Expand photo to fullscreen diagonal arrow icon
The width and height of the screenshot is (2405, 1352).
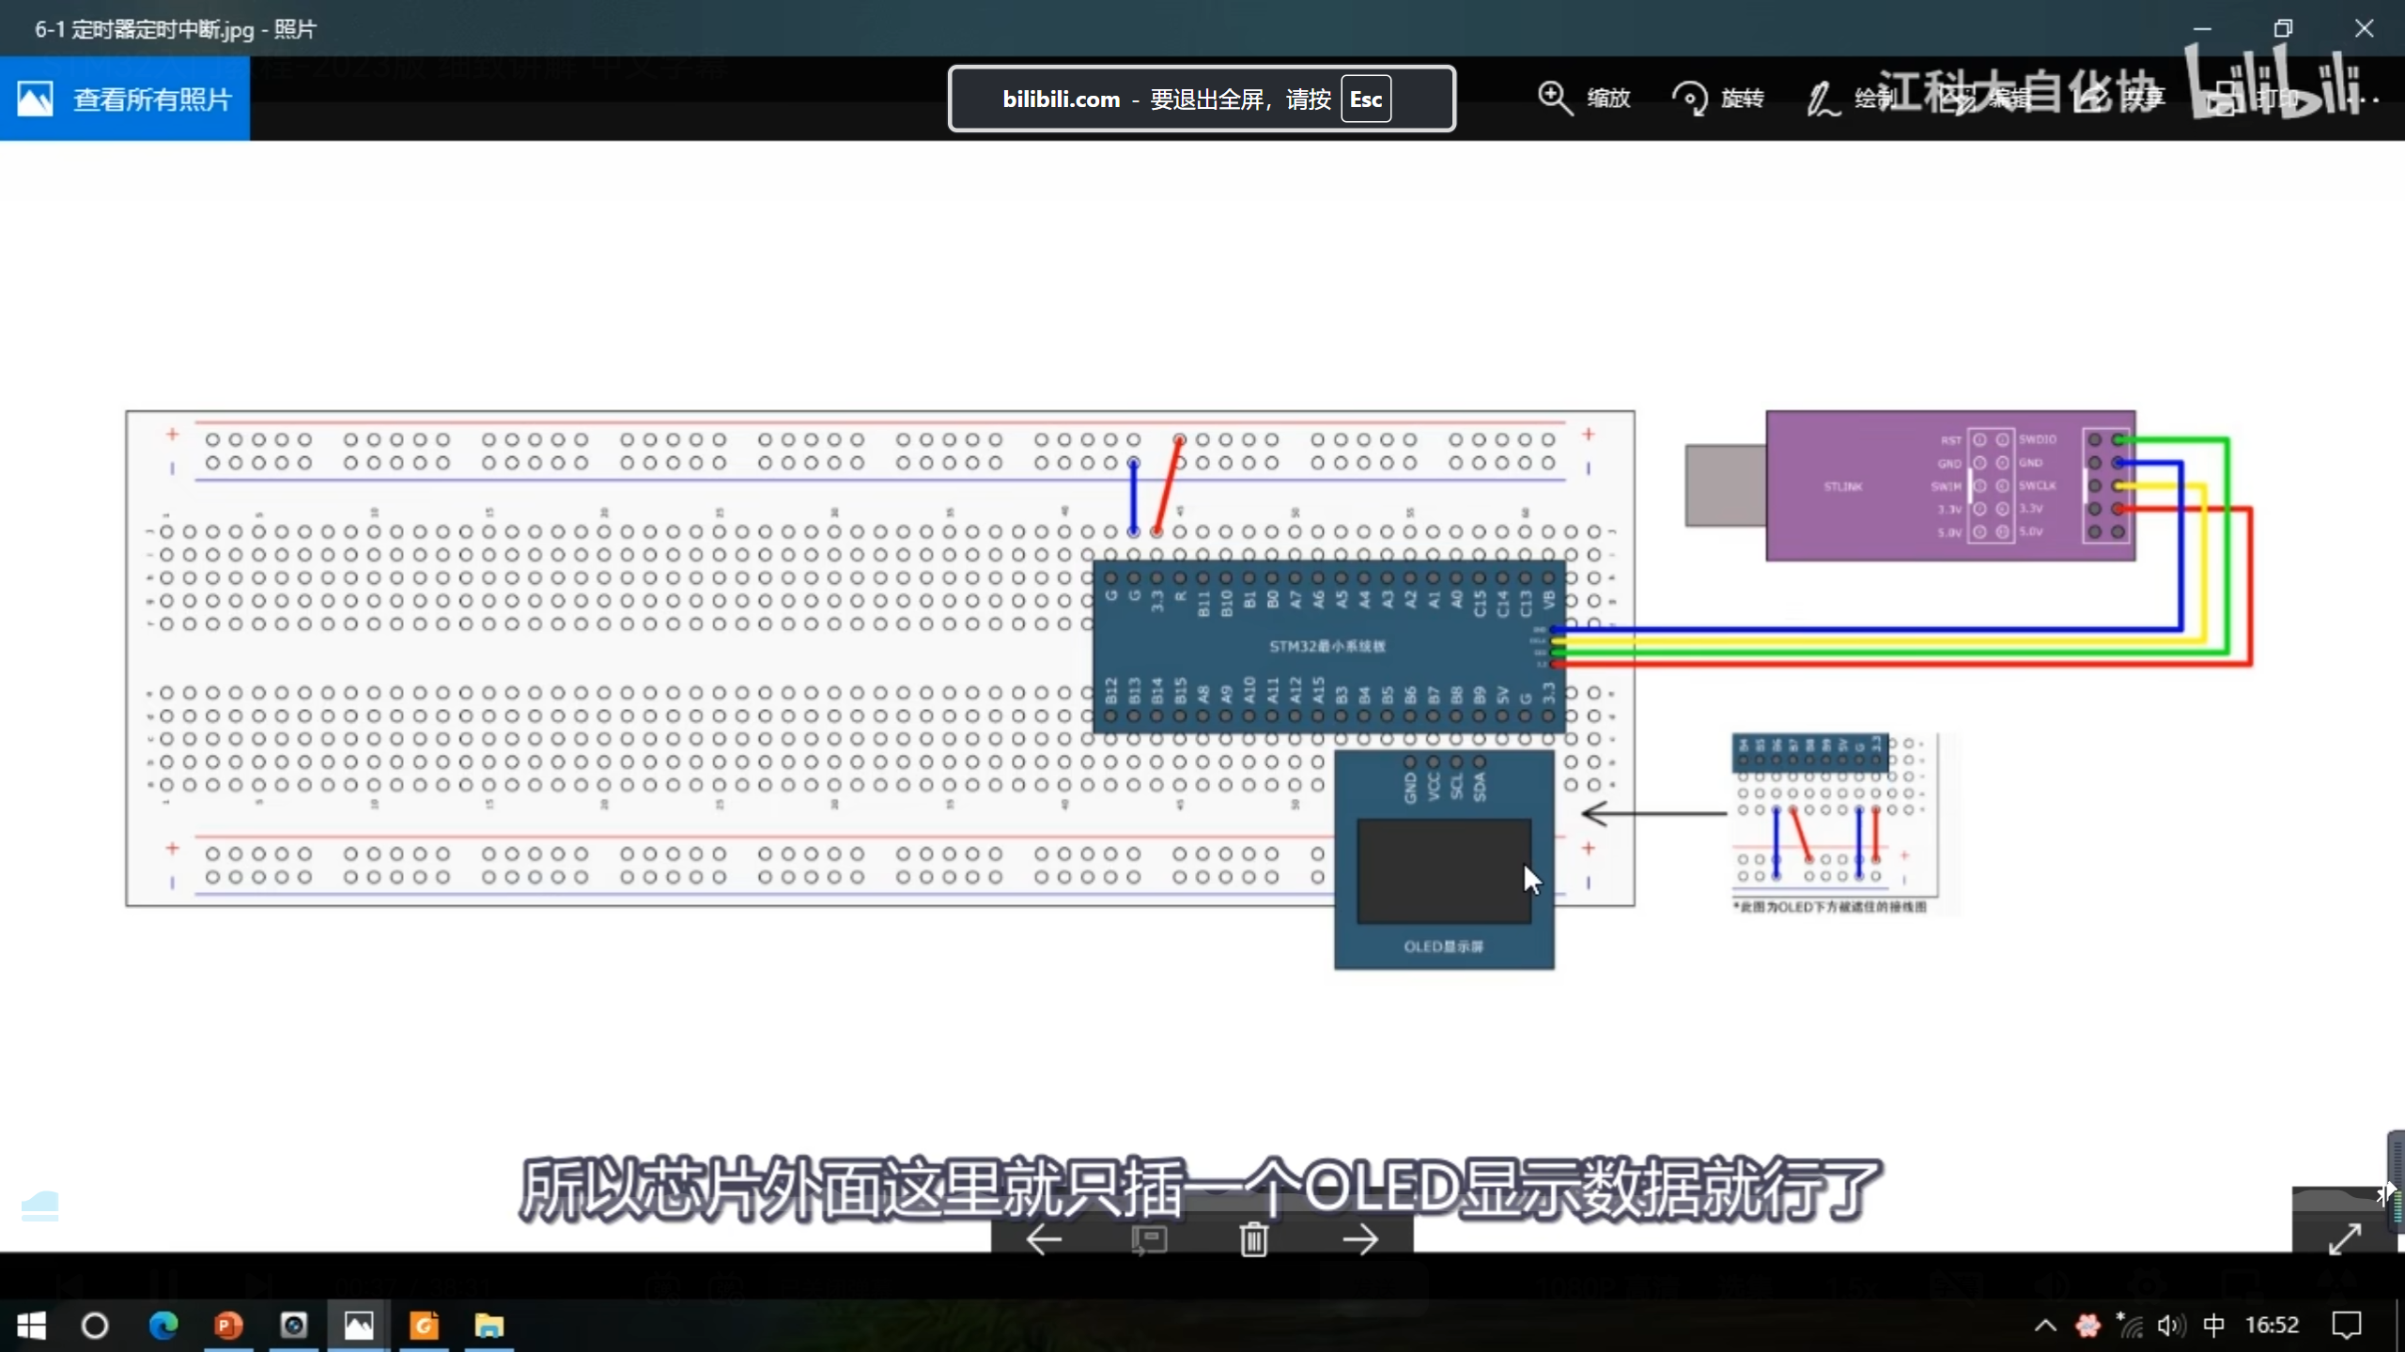point(2345,1238)
